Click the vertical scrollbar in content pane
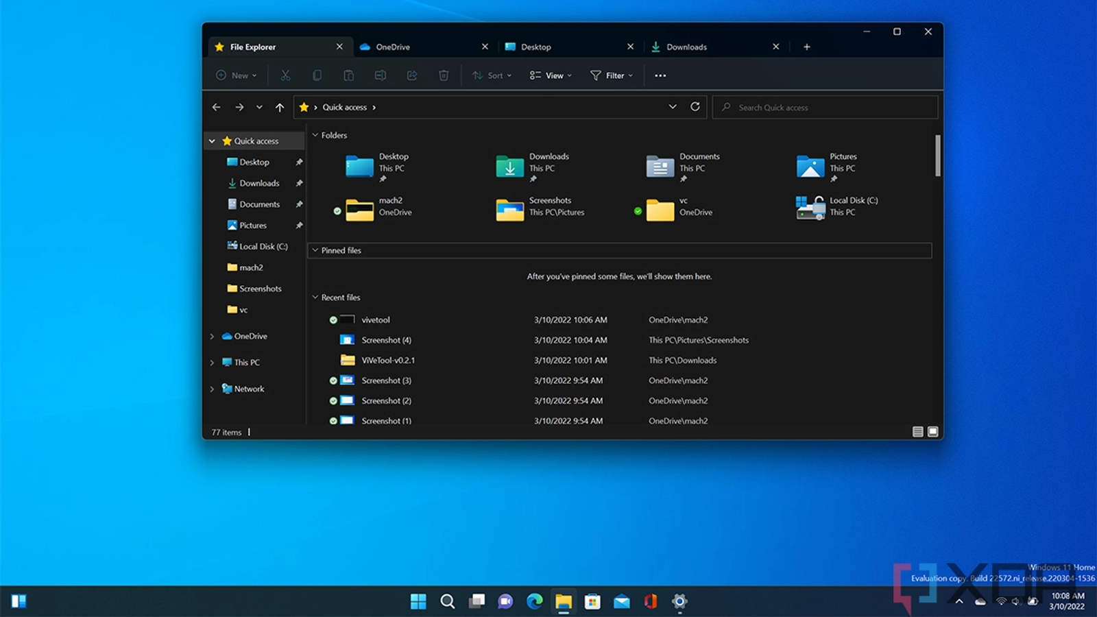Screen dimensions: 1097x617 pos(937,156)
